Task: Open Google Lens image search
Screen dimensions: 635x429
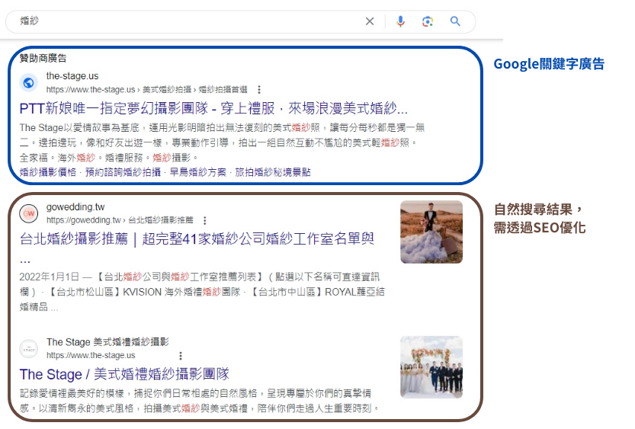Action: [428, 21]
